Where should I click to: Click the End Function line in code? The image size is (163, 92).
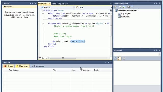point(55,18)
